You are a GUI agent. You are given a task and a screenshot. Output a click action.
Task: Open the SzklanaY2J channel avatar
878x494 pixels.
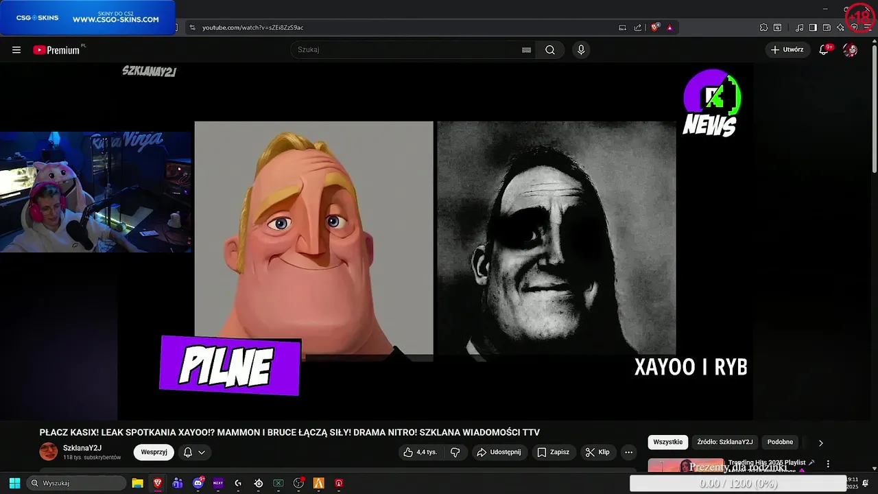pyautogui.click(x=49, y=451)
